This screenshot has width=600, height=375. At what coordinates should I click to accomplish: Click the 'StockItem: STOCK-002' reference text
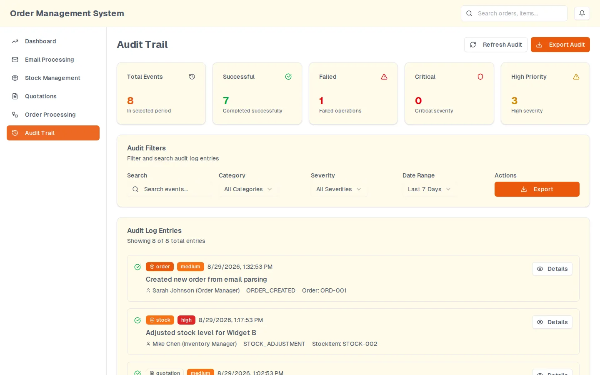(x=345, y=344)
